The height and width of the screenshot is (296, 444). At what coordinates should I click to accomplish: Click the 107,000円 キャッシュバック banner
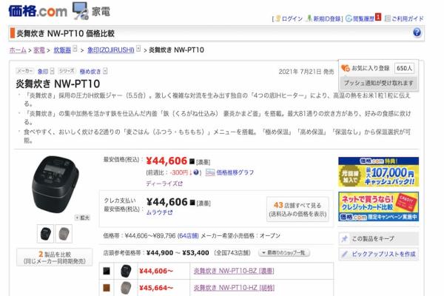(x=378, y=172)
